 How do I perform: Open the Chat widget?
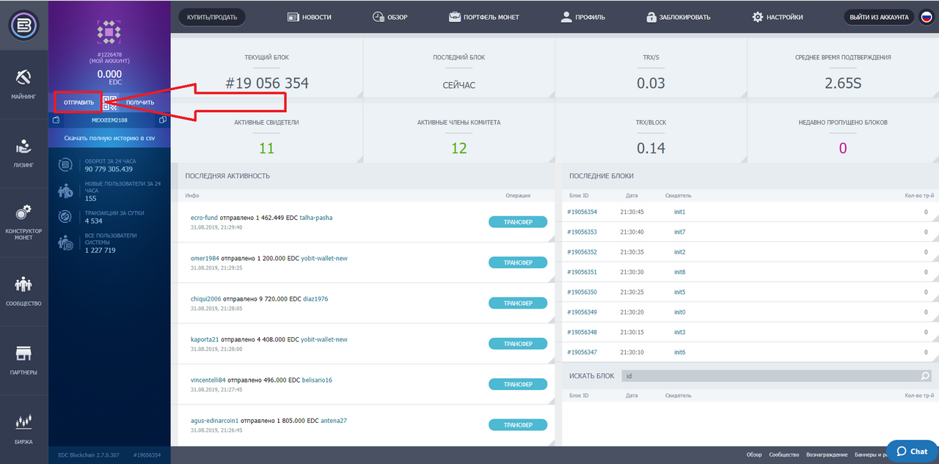[x=912, y=451]
